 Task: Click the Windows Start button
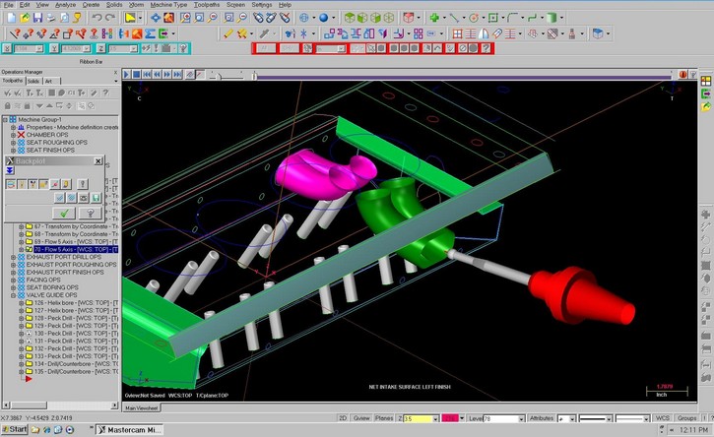(x=15, y=429)
